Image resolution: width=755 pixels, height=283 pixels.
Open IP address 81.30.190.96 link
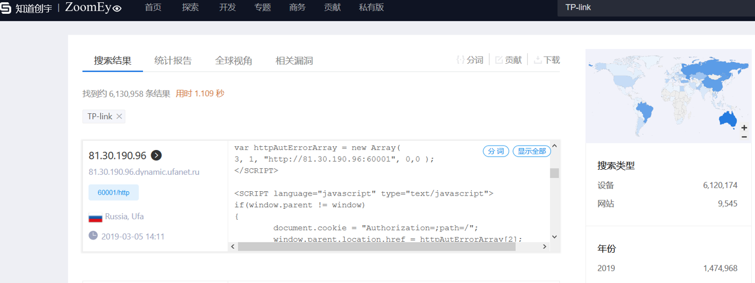click(x=118, y=156)
